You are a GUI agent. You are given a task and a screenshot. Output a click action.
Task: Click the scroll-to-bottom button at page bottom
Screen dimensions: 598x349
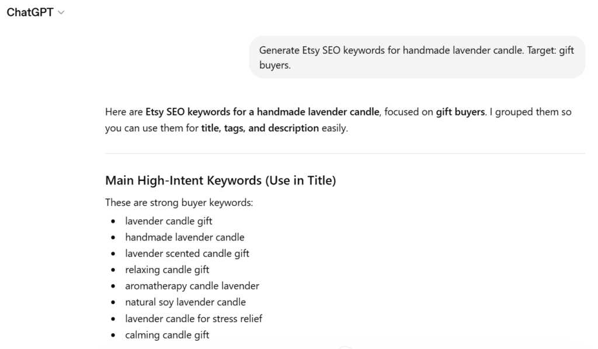click(345, 347)
